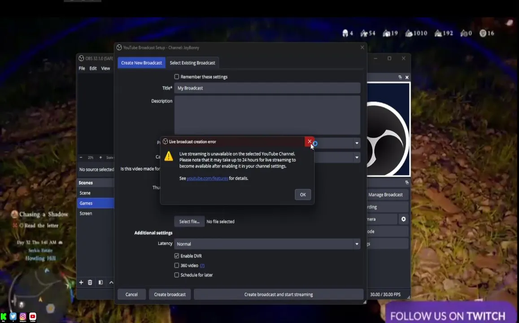Select the Scene item in Scenes list

[x=96, y=193]
